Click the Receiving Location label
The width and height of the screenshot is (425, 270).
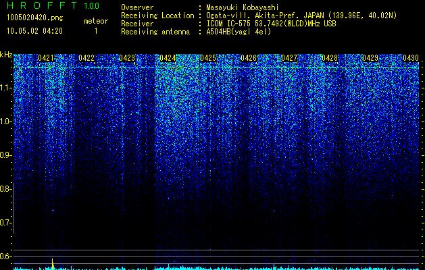pos(157,16)
